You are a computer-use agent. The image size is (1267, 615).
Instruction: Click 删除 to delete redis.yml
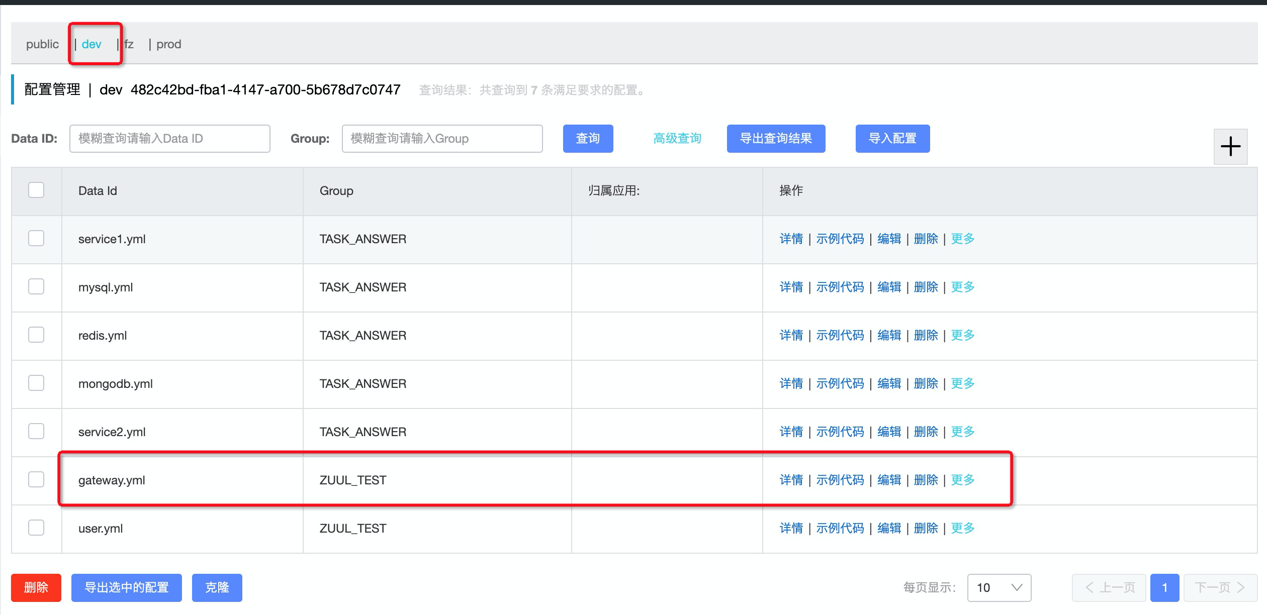pyautogui.click(x=926, y=335)
